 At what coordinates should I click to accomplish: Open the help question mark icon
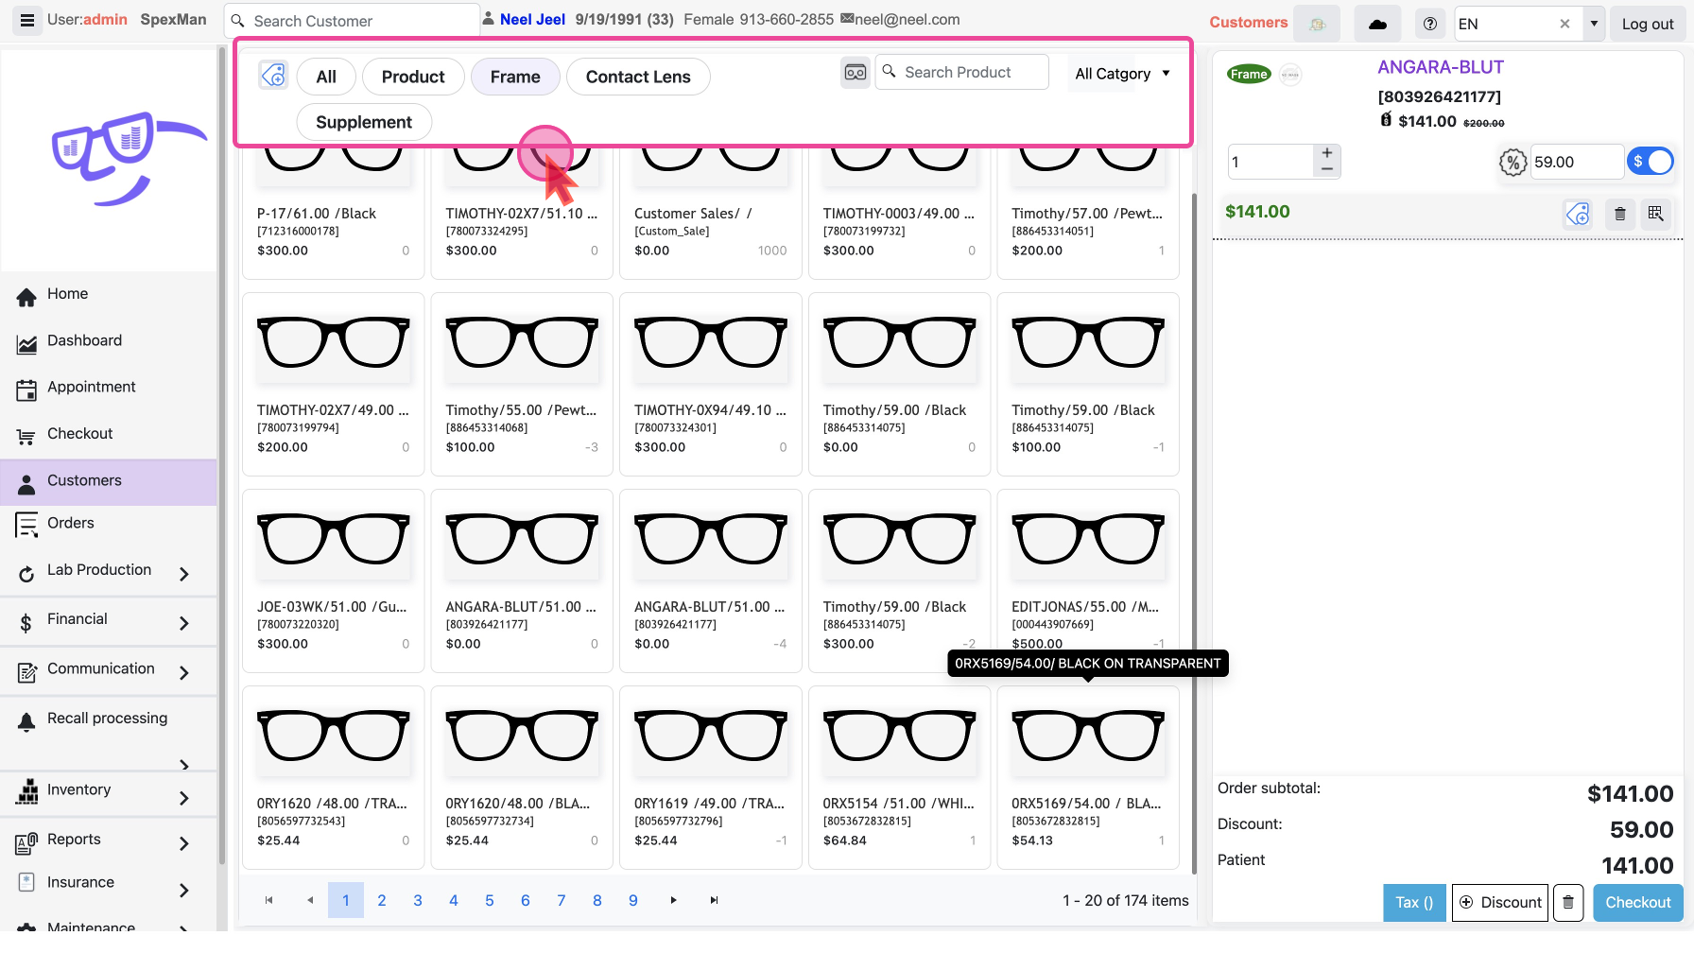tap(1429, 24)
